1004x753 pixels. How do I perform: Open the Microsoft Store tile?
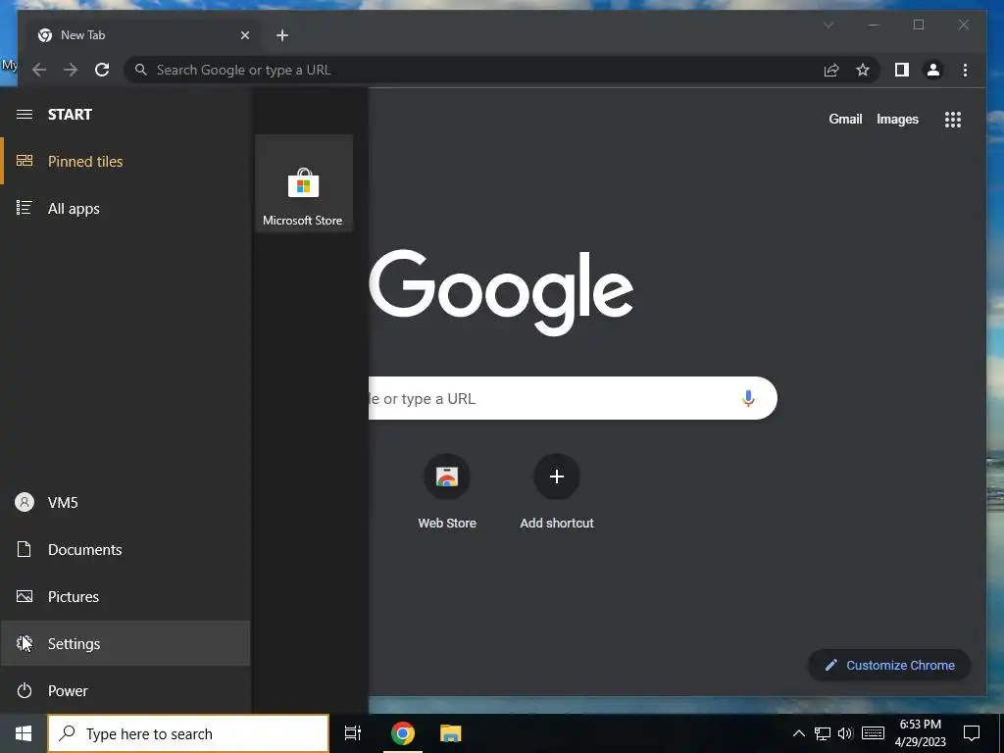point(304,183)
